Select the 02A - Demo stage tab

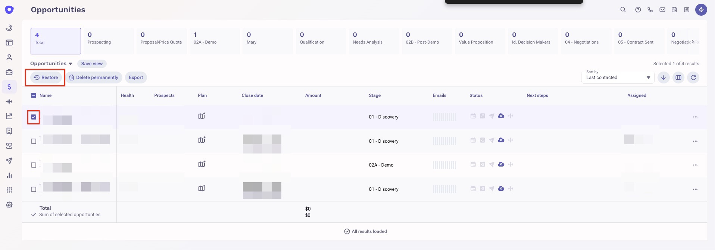pyautogui.click(x=215, y=41)
